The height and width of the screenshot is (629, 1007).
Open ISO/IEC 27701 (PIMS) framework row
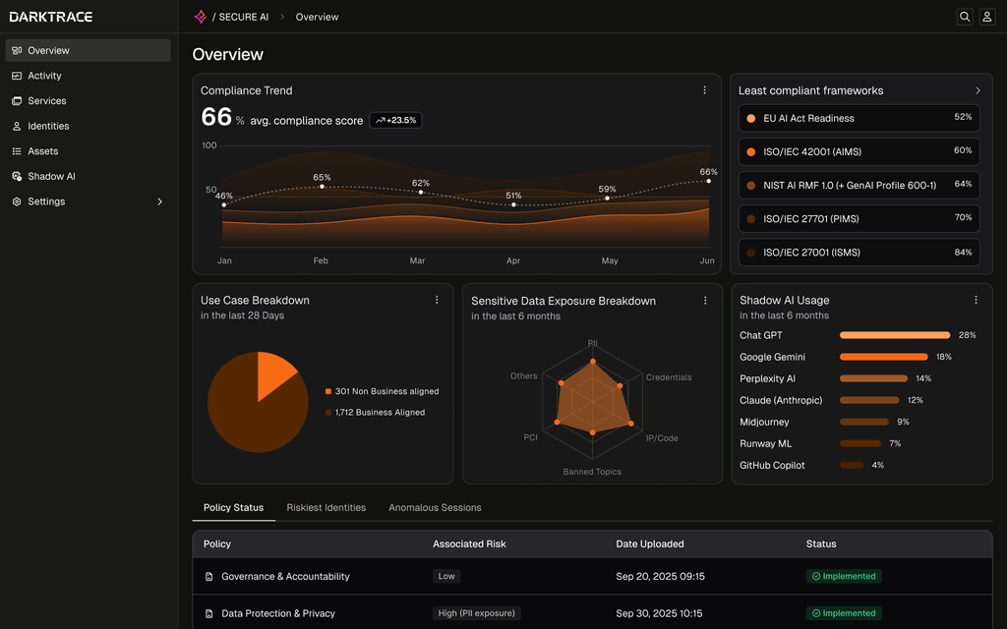coord(859,219)
